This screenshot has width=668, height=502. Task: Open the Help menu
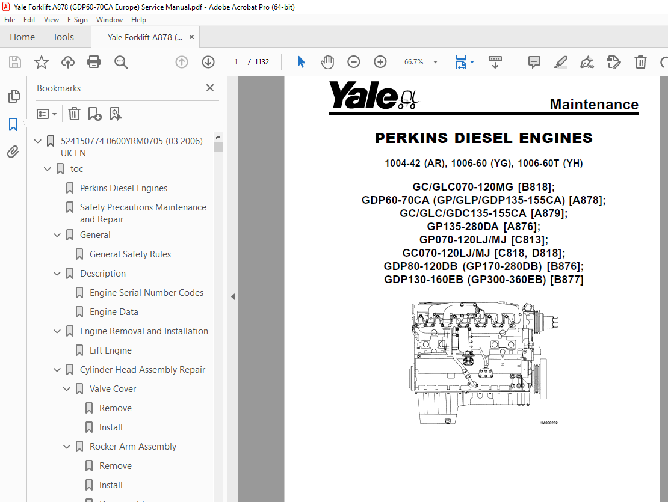tap(138, 20)
